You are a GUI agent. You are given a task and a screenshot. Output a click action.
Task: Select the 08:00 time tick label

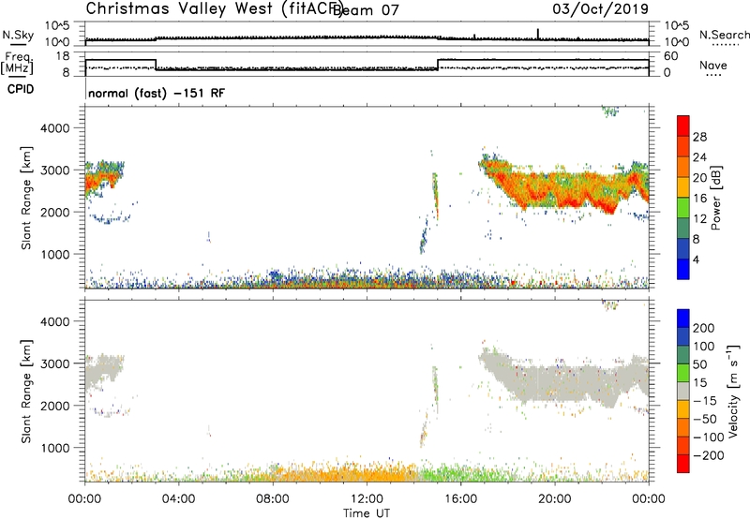(272, 499)
